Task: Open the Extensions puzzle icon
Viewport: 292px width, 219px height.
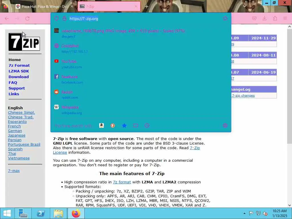Action: pos(275,18)
